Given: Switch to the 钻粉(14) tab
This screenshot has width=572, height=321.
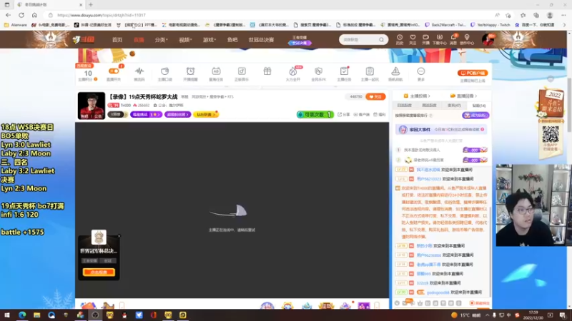Looking at the screenshot, I should coord(478,106).
